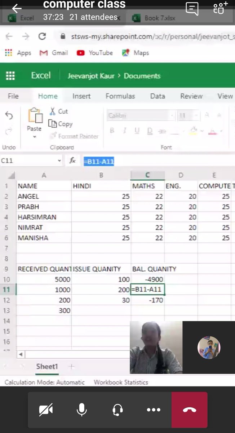Image resolution: width=235 pixels, height=433 pixels.
Task: Expand the Name Box dropdown
Action: click(x=59, y=161)
